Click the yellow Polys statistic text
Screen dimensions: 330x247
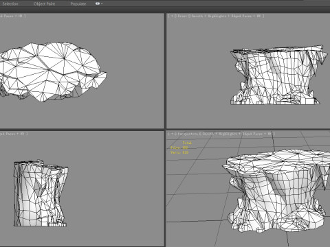179,148
